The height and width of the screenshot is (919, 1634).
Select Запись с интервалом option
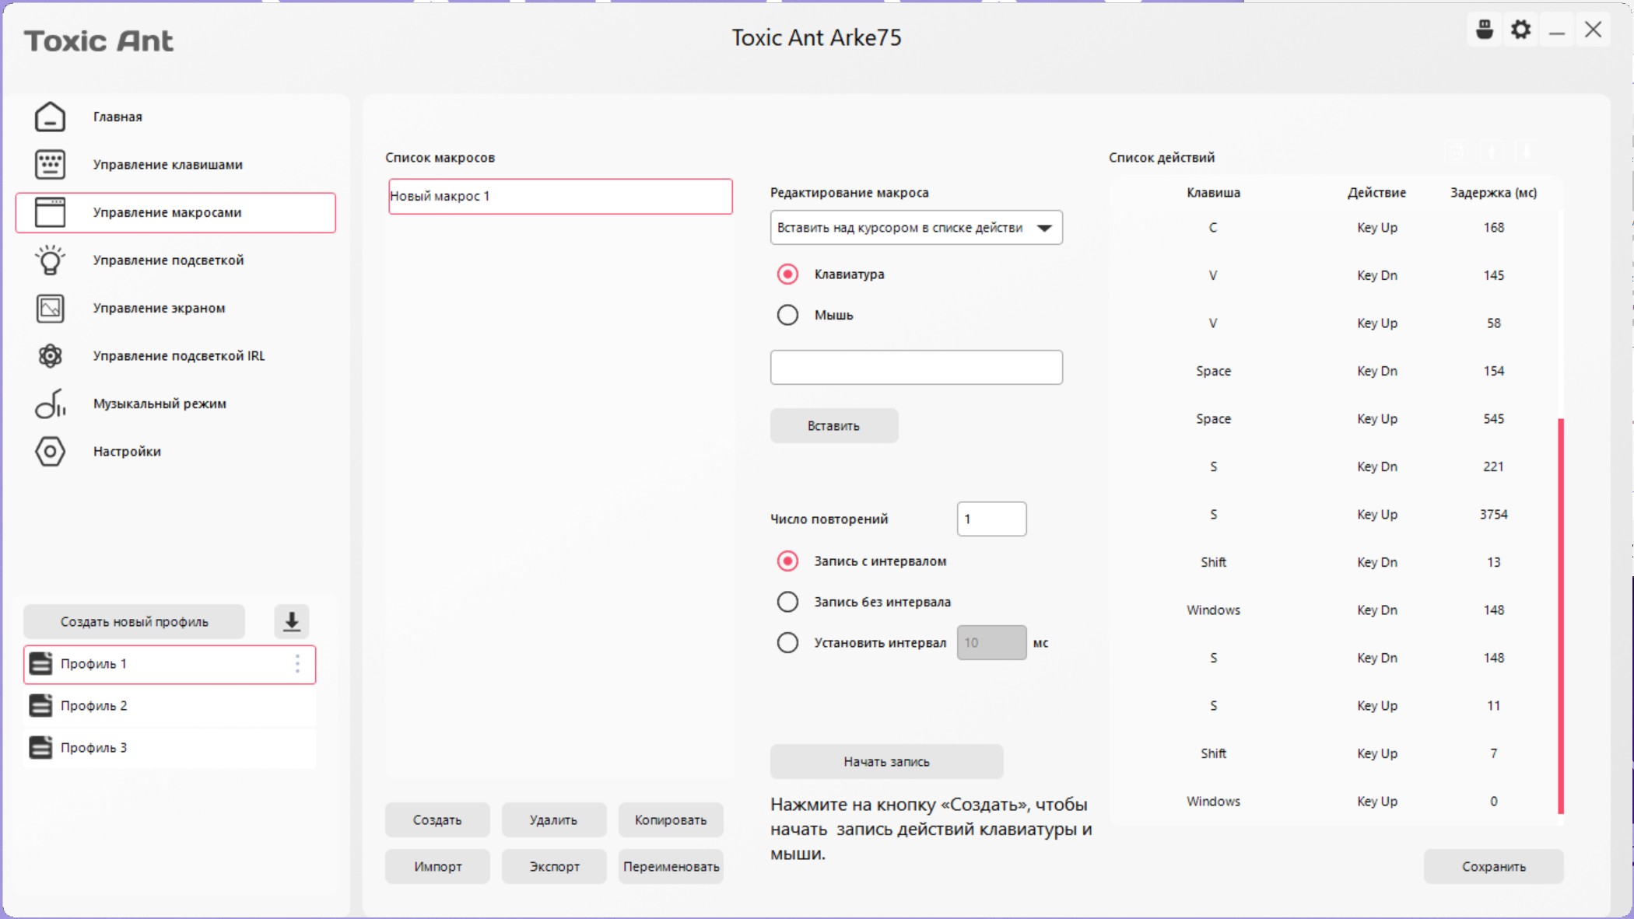(787, 561)
